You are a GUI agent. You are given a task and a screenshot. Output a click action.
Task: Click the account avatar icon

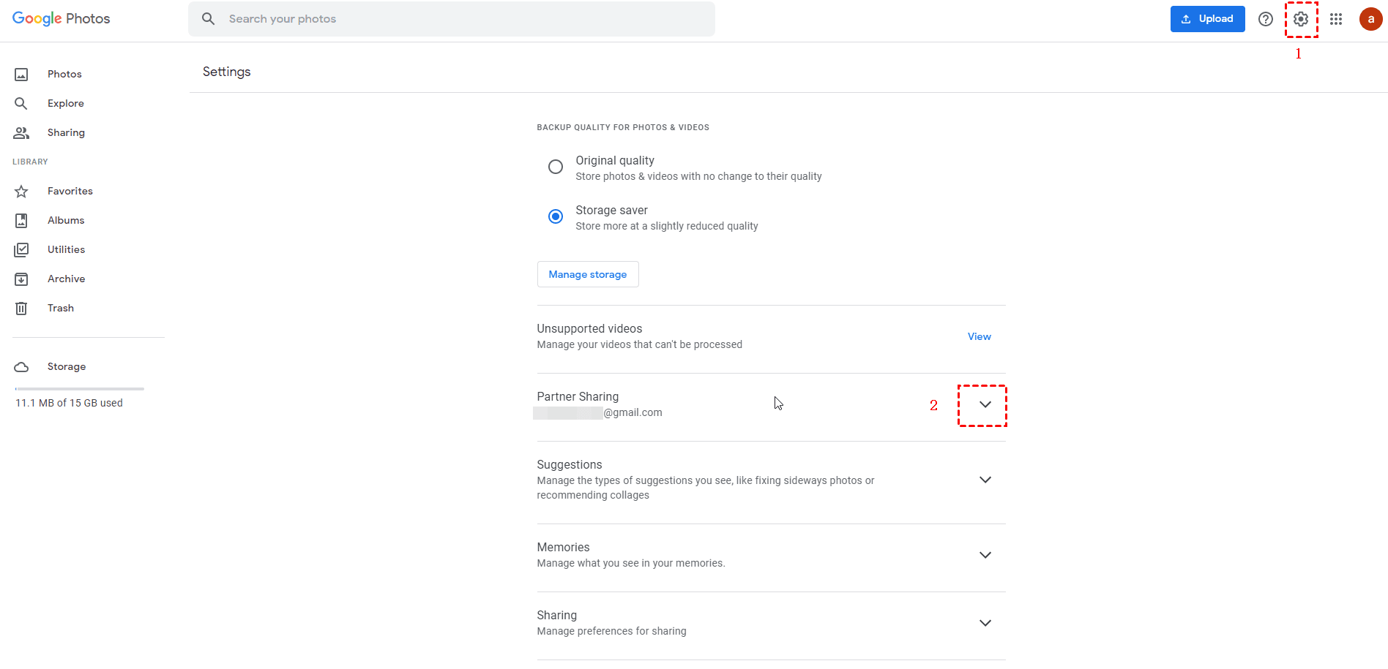1370,20
